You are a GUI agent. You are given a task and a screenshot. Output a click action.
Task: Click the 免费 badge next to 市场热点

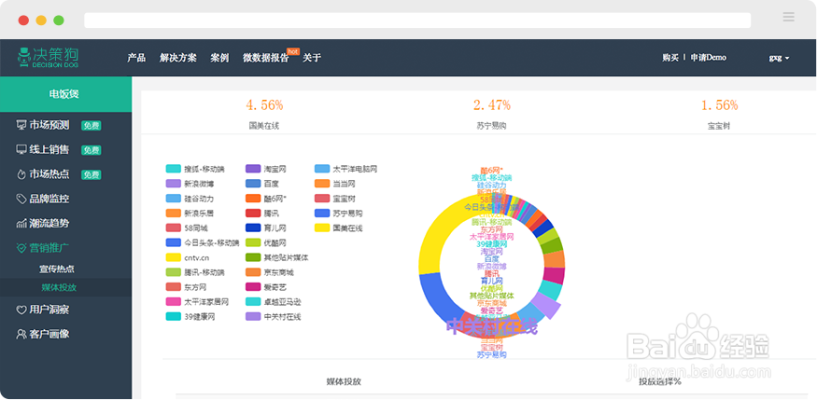pos(92,174)
